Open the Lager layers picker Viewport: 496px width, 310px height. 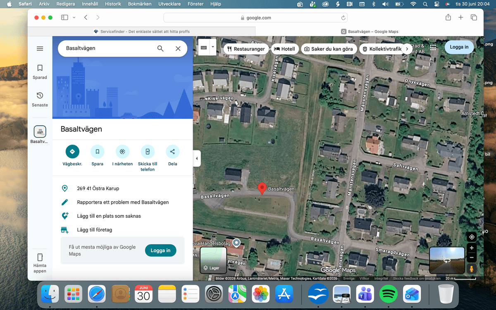213,260
